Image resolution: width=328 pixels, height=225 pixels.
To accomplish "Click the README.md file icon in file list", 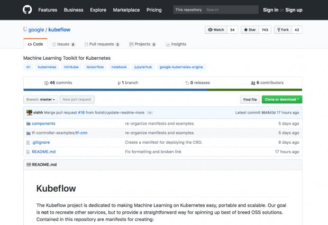I will pyautogui.click(x=28, y=152).
